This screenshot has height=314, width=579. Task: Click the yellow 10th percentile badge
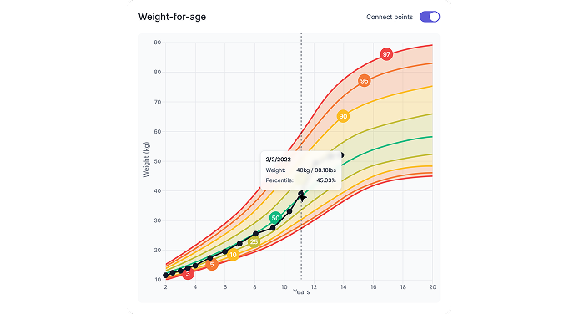pos(233,255)
